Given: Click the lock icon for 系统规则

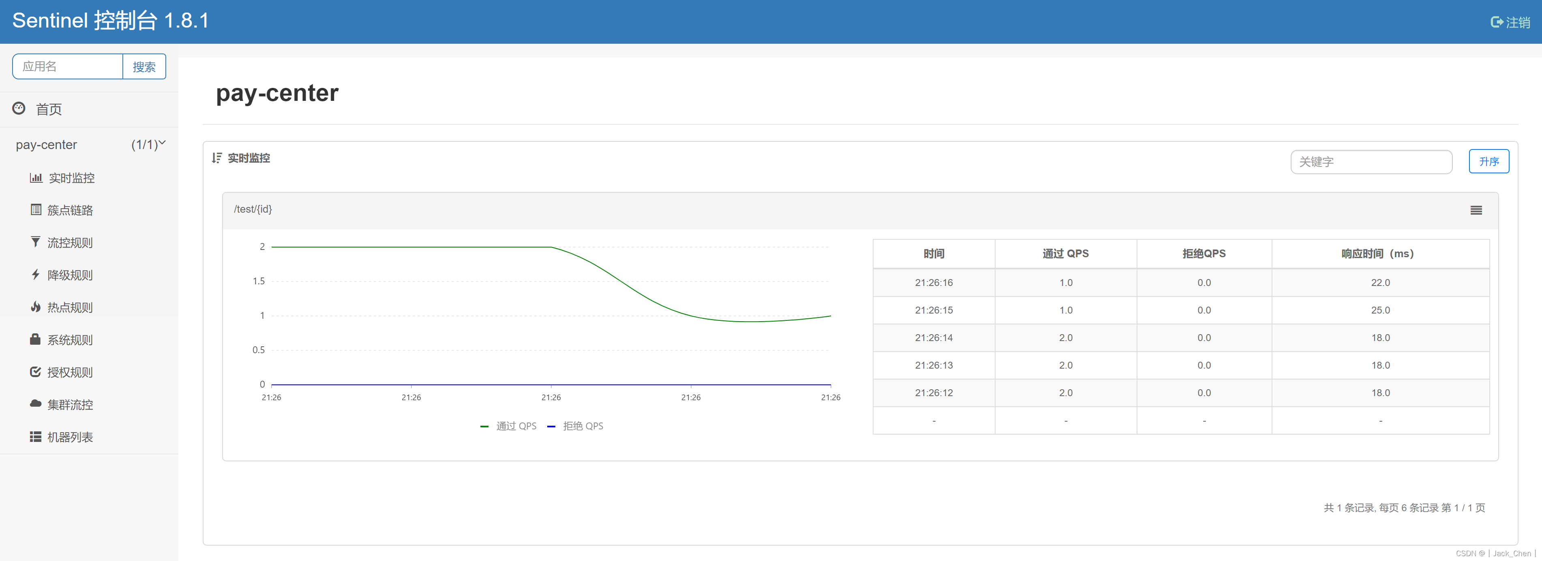Looking at the screenshot, I should [x=36, y=339].
